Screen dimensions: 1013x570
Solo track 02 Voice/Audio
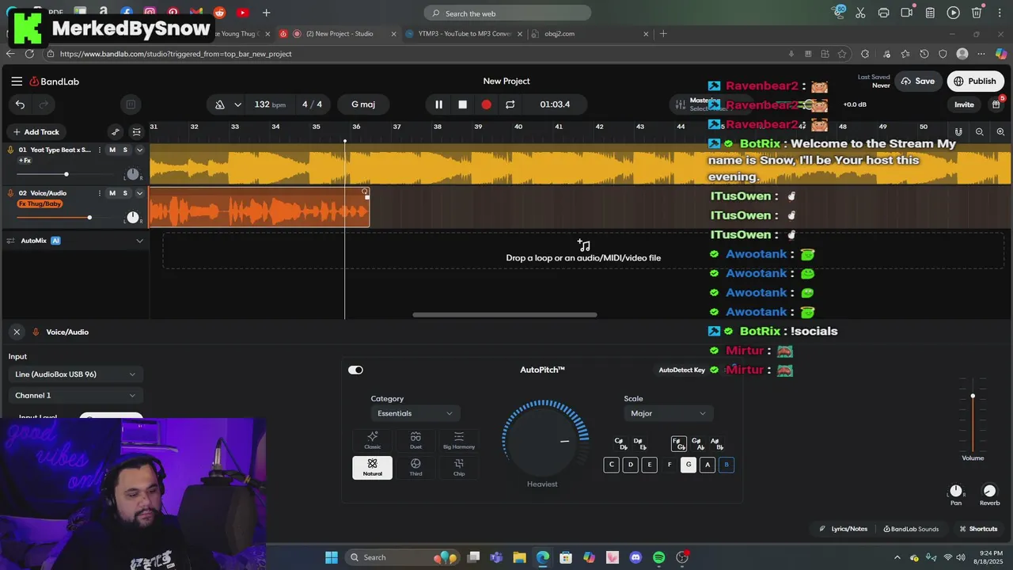125,193
